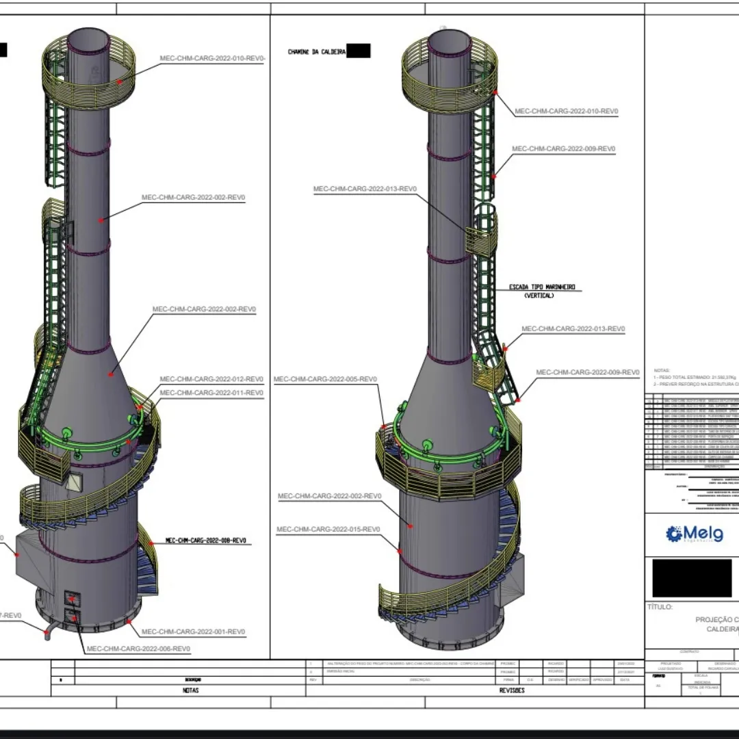Select the MEC-CHM-CARG-2022-006-REV0 callout text
Screen dimensions: 739x739
[x=138, y=649]
